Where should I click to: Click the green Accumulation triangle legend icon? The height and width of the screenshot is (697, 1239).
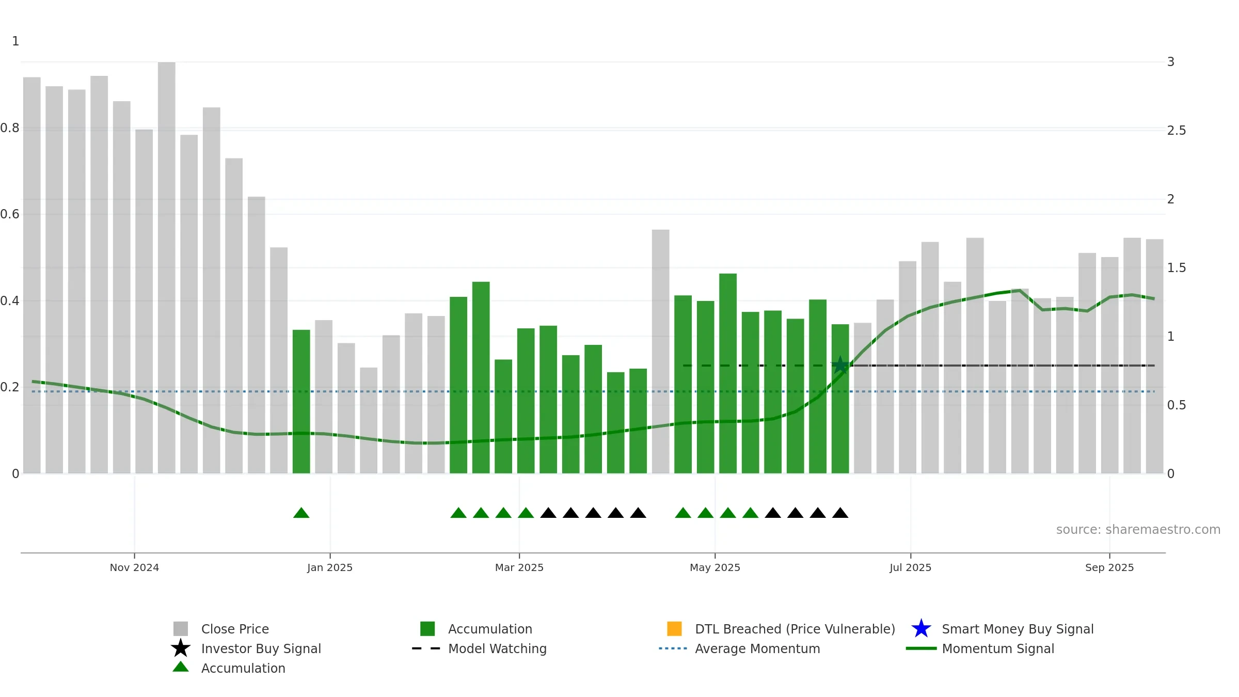(181, 667)
